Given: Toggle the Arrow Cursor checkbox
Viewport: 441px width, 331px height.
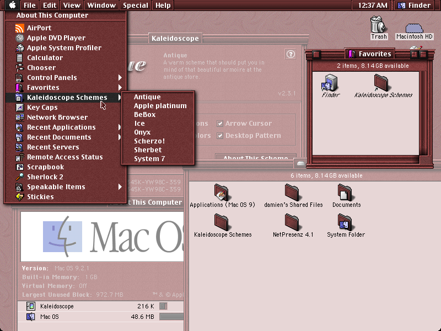Looking at the screenshot, I should click(x=219, y=124).
